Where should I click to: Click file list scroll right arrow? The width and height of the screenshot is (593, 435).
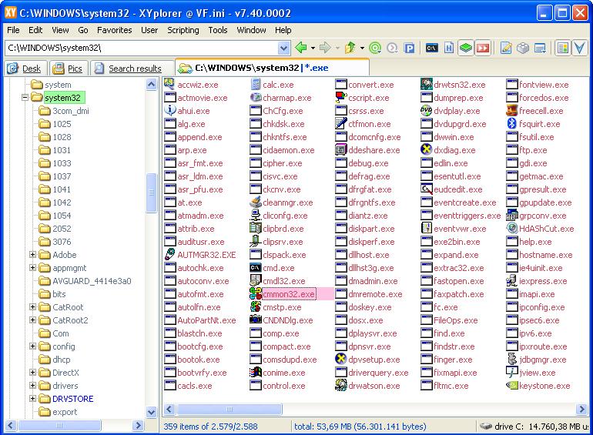point(581,410)
